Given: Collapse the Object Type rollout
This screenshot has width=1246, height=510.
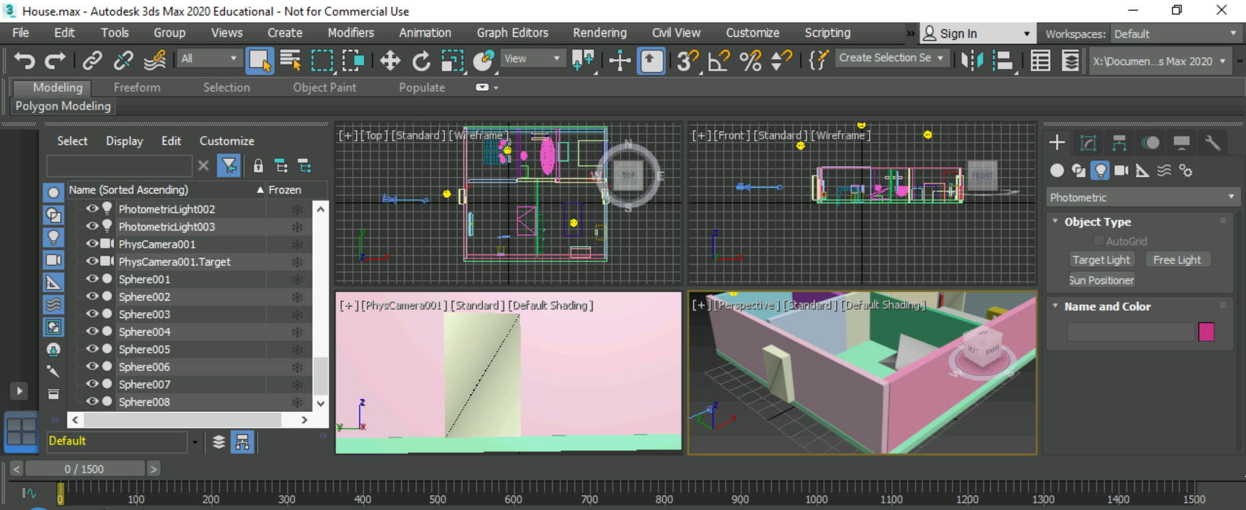Looking at the screenshot, I should (x=1055, y=221).
